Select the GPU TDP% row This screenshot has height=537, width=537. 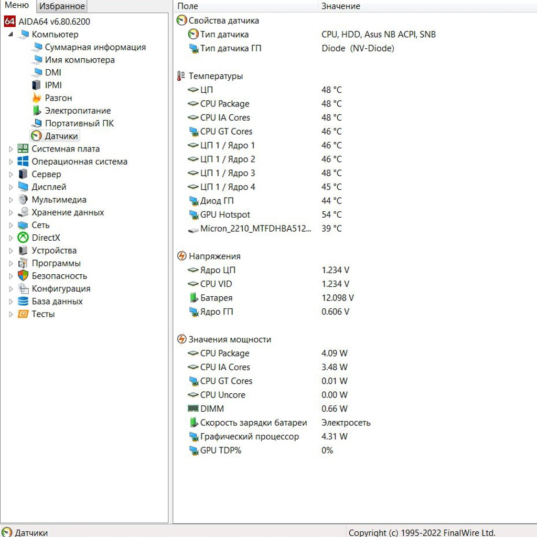tap(355, 450)
